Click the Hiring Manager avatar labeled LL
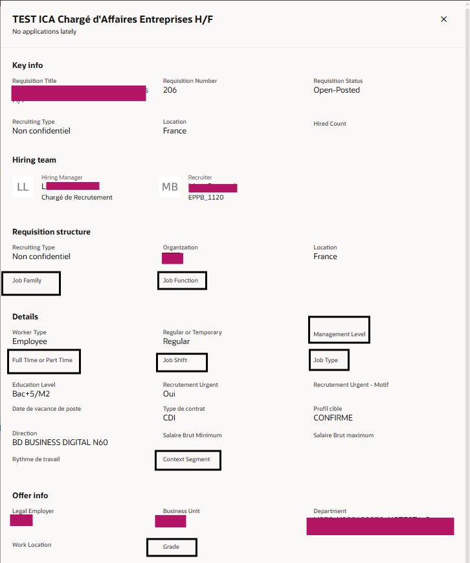 [23, 187]
